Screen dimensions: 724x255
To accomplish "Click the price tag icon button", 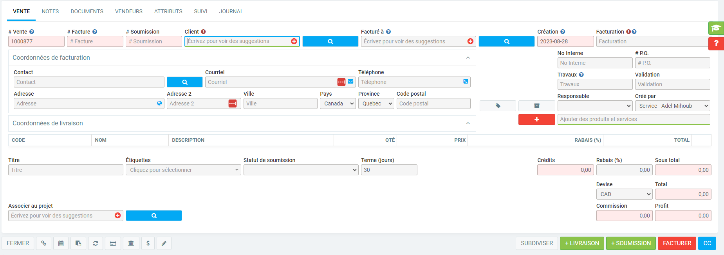I will pyautogui.click(x=498, y=106).
